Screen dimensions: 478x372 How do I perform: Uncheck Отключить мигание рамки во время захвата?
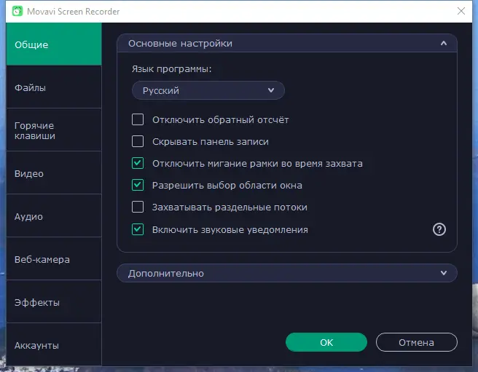138,164
